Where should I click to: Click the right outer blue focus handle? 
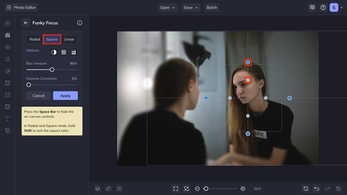click(289, 98)
